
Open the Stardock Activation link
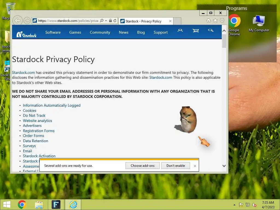39,156
